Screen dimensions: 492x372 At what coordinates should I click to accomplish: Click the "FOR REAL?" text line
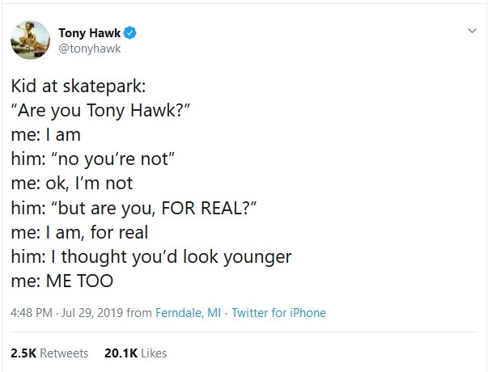pyautogui.click(x=134, y=208)
